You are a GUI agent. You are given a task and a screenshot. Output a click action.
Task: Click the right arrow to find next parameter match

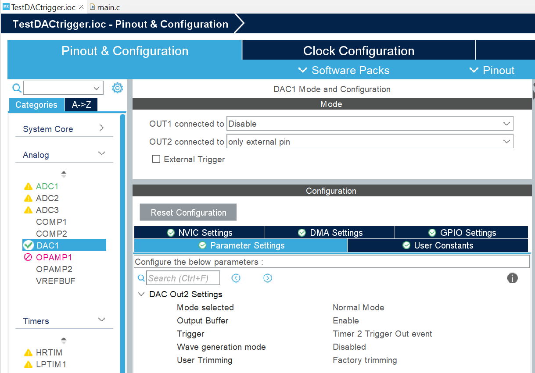pyautogui.click(x=267, y=278)
